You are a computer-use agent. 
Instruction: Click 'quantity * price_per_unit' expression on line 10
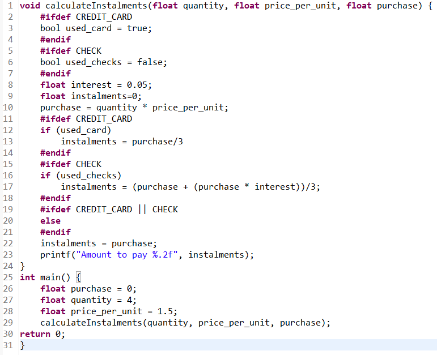(x=162, y=108)
